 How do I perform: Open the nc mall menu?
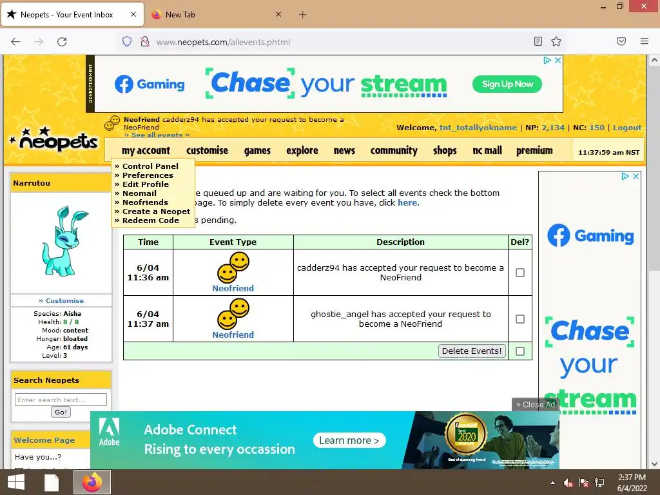(487, 151)
